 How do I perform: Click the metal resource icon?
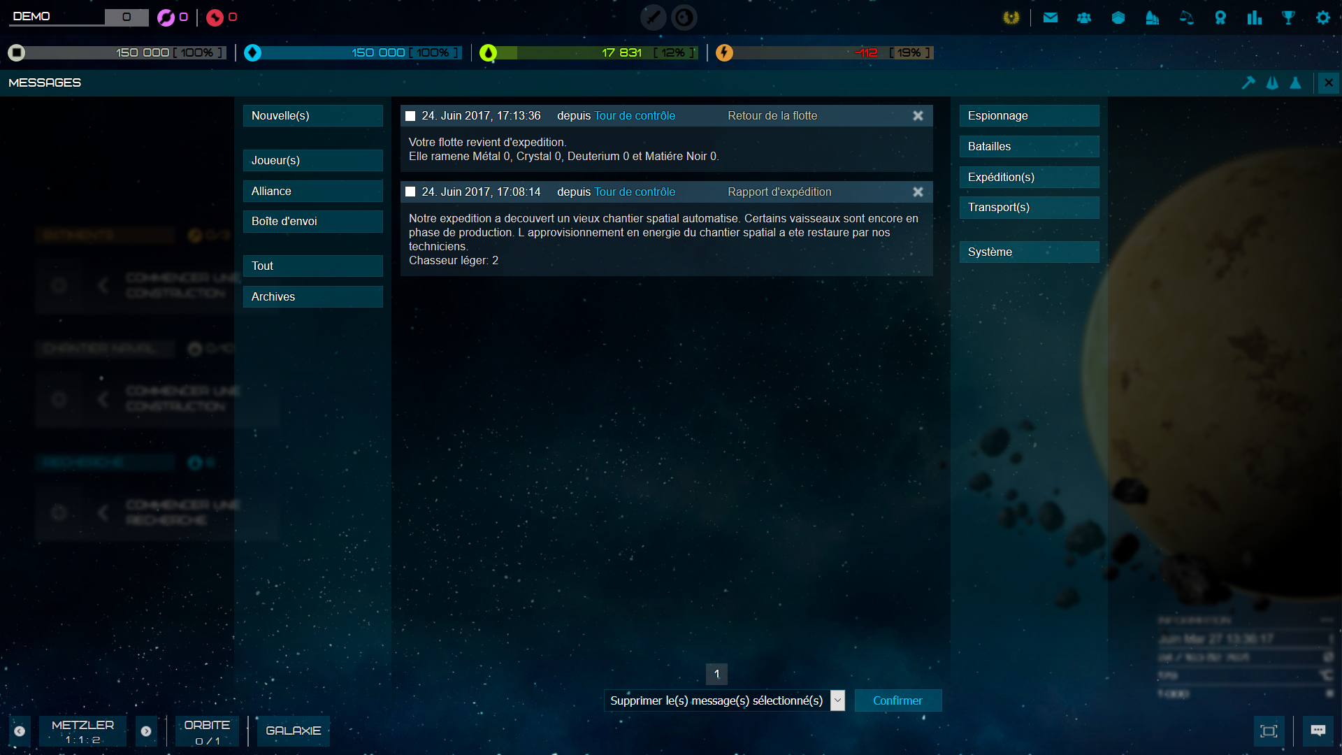17,52
